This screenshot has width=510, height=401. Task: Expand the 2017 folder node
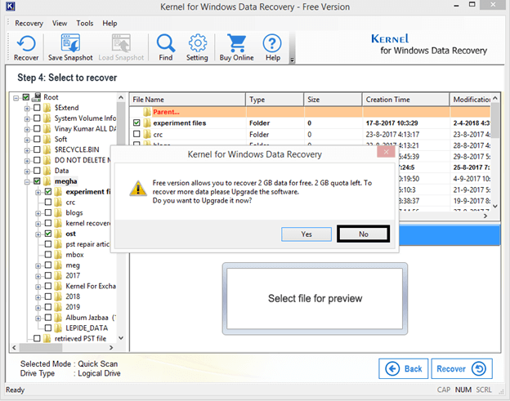click(38, 276)
